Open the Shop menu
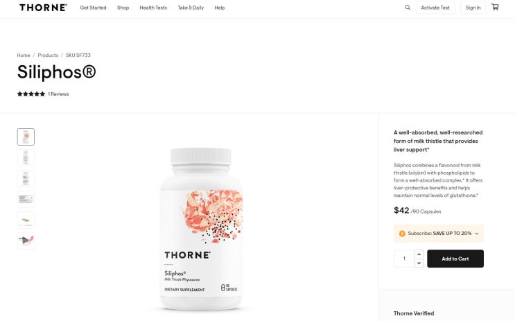The width and height of the screenshot is (515, 321). pos(123,8)
